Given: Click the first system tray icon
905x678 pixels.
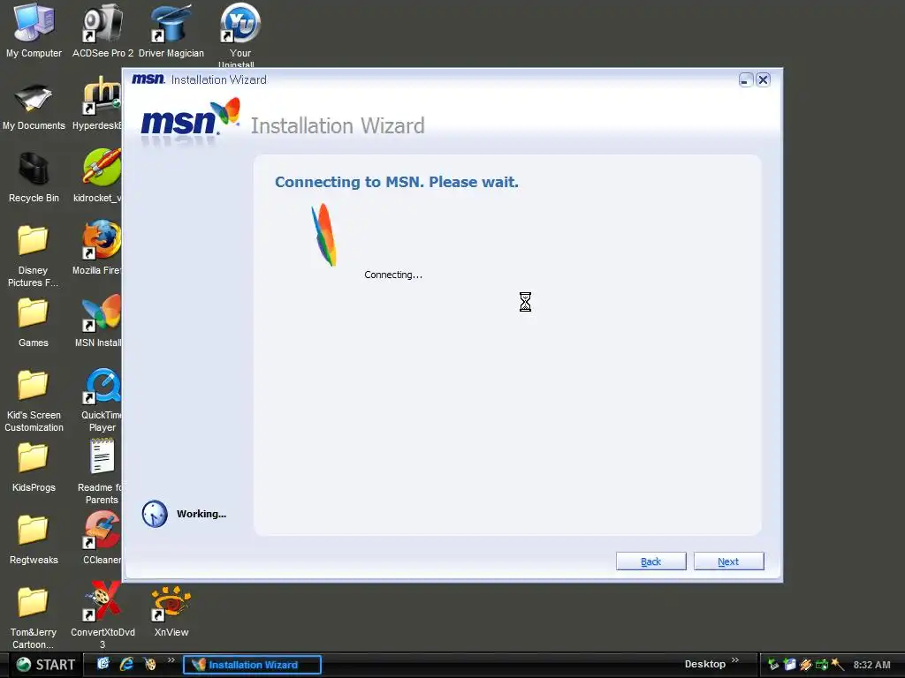Looking at the screenshot, I should 772,665.
